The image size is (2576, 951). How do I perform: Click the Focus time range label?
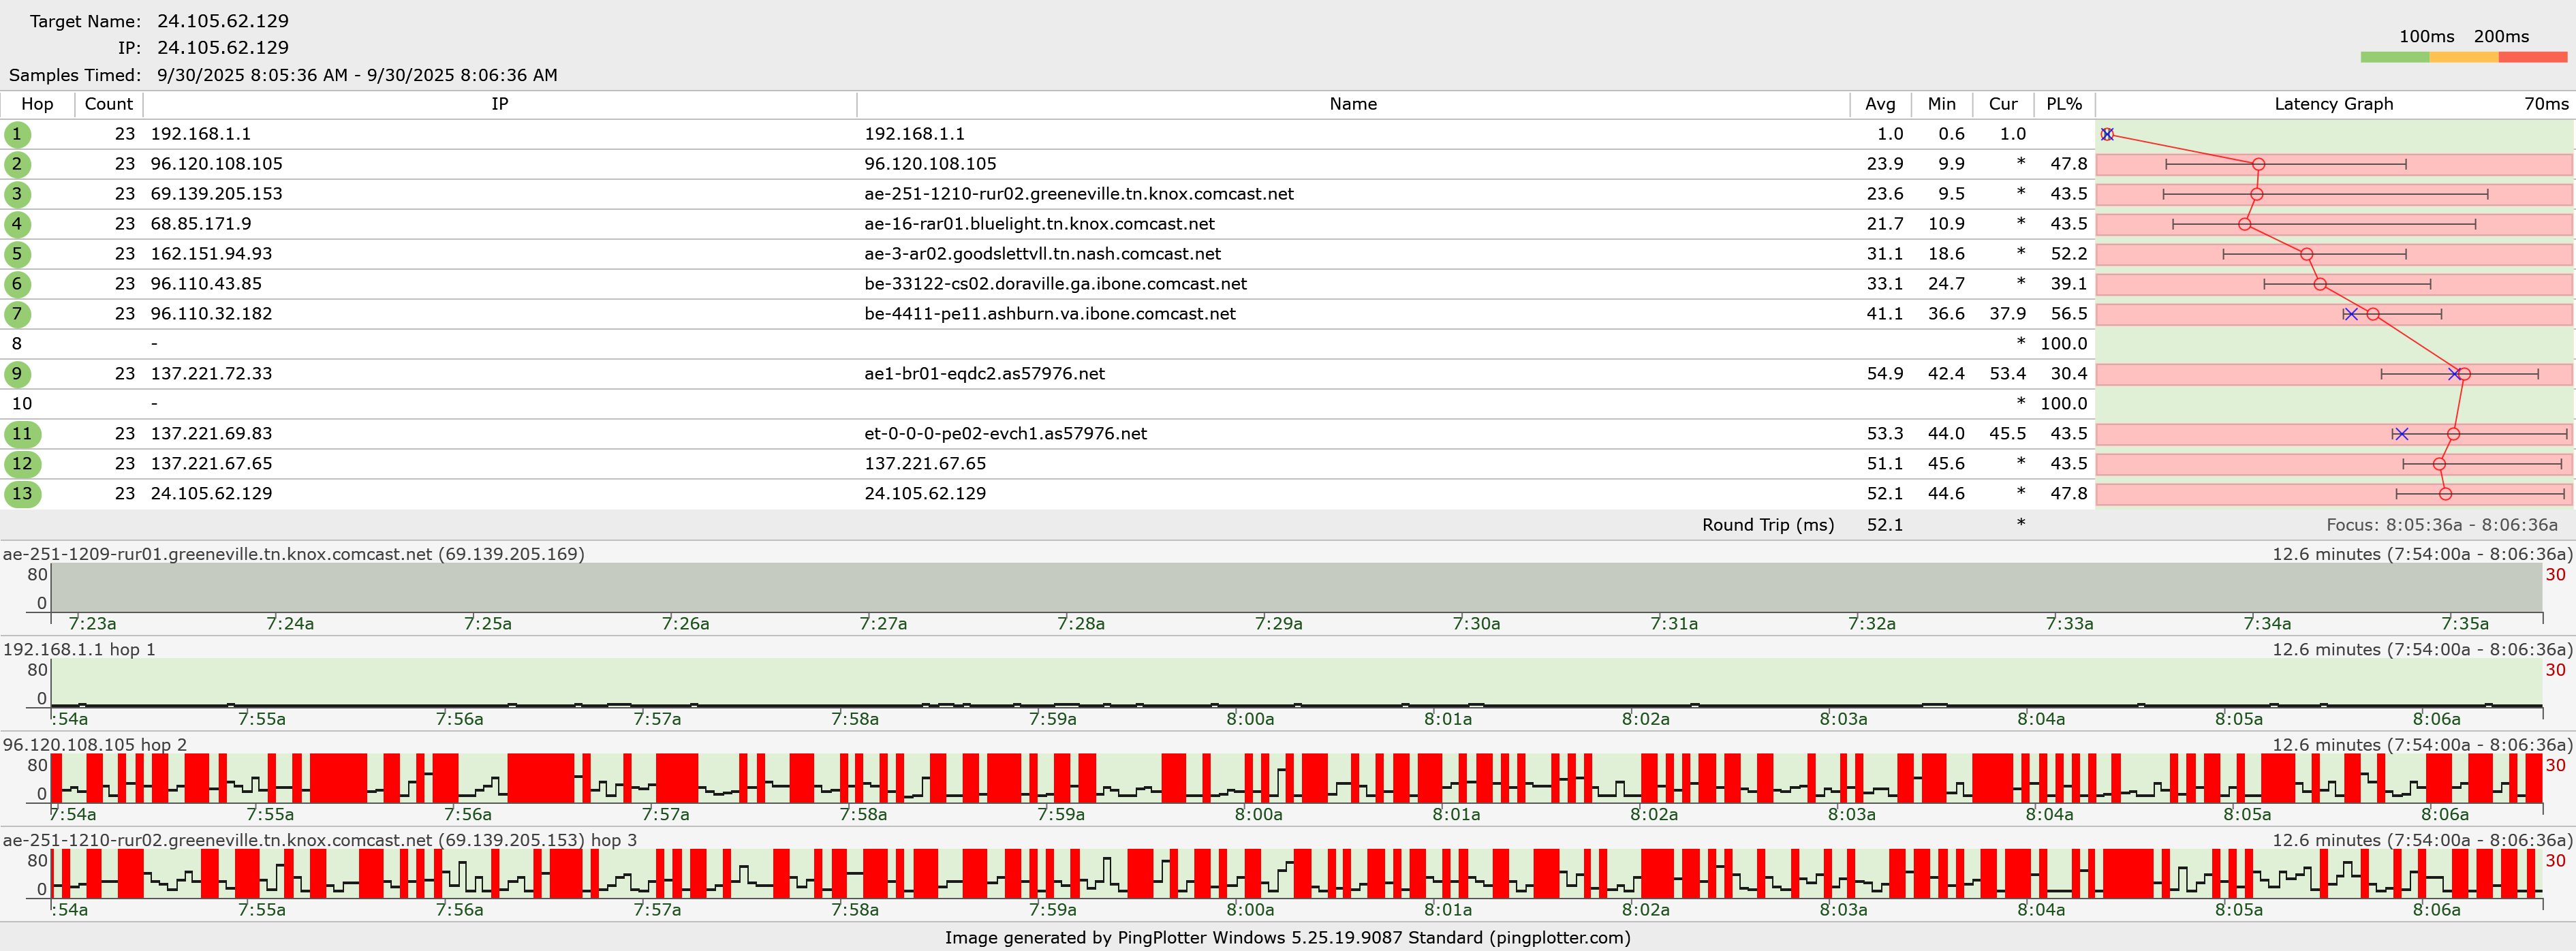[x=2441, y=525]
